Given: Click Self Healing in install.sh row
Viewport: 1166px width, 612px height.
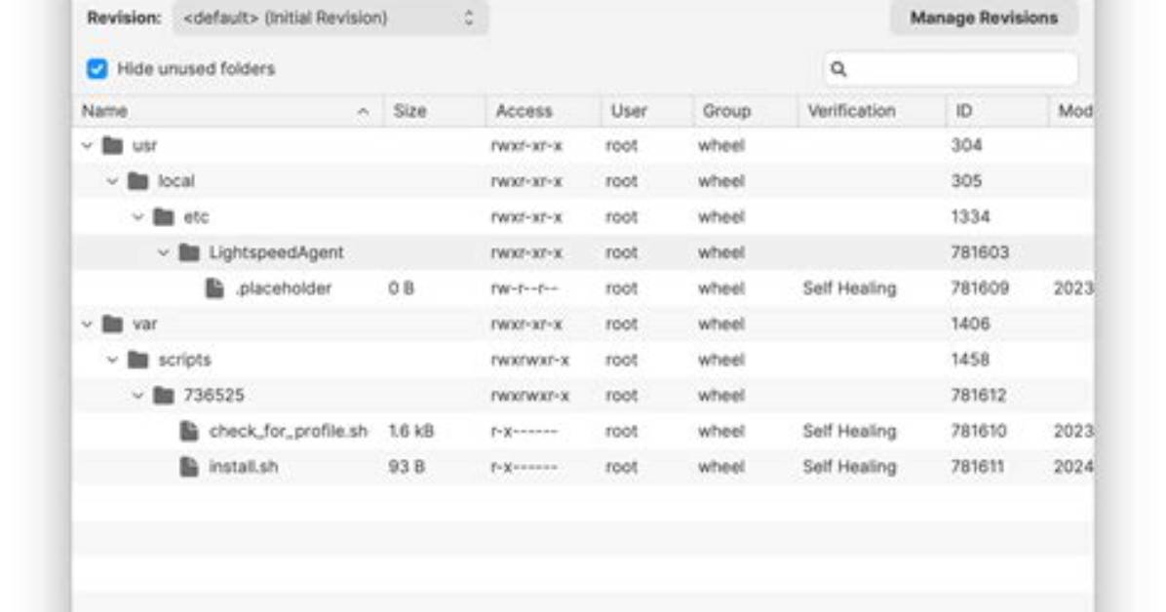Looking at the screenshot, I should 849,467.
